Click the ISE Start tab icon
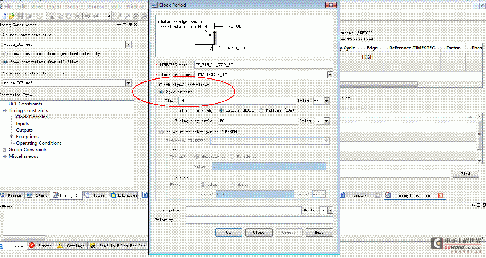 click(x=29, y=195)
